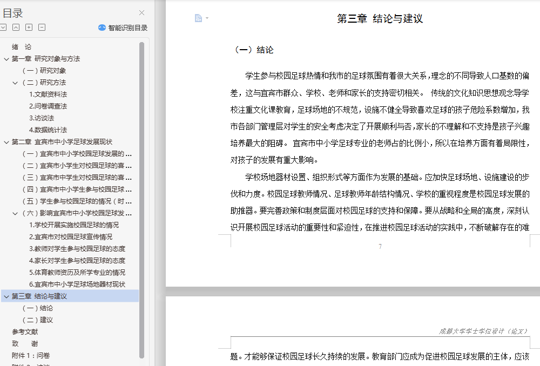Image resolution: width=540 pixels, height=366 pixels.
Task: Navigate to 2.问卷调查法
Action: point(48,106)
